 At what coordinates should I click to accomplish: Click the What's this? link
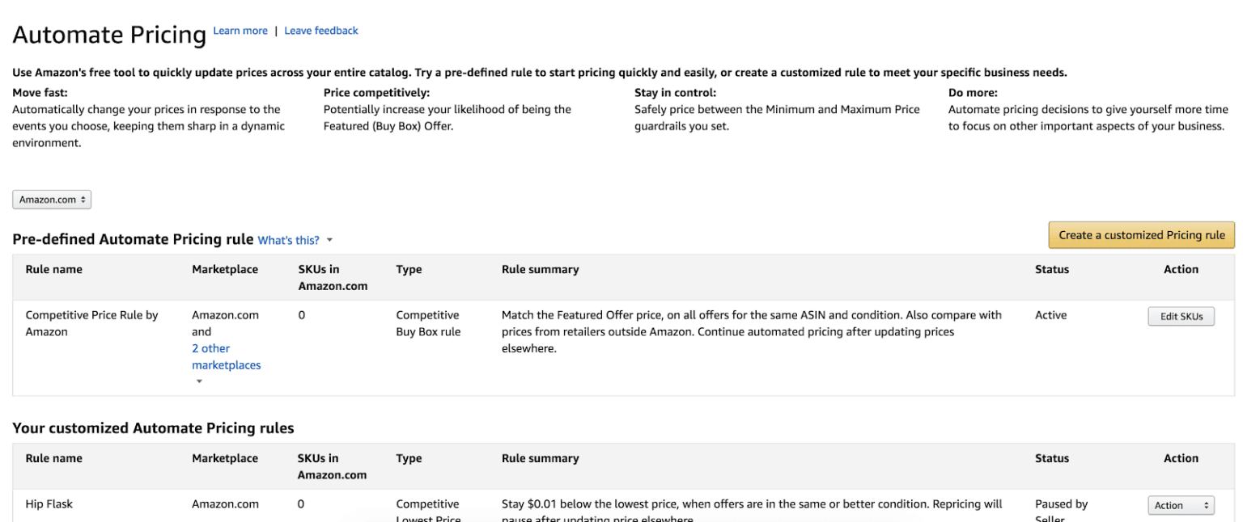click(x=288, y=240)
